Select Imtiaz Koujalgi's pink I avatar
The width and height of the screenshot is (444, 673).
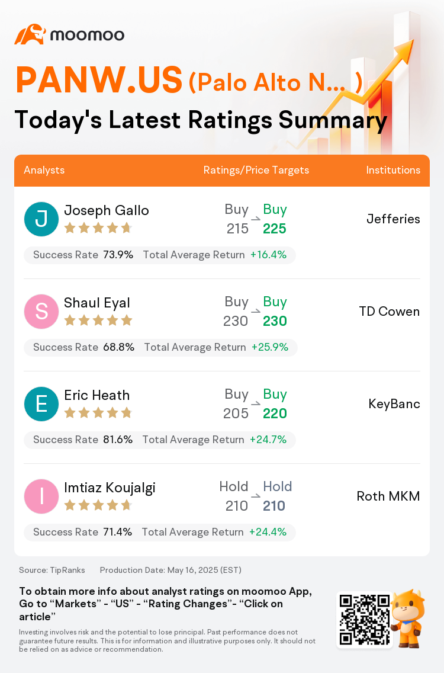[x=41, y=496]
